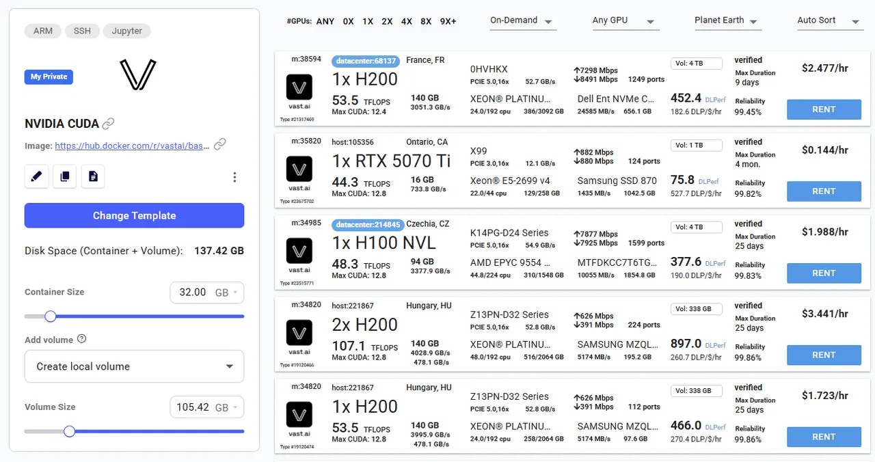Click the Volume Size 105.42 value field

tap(193, 407)
